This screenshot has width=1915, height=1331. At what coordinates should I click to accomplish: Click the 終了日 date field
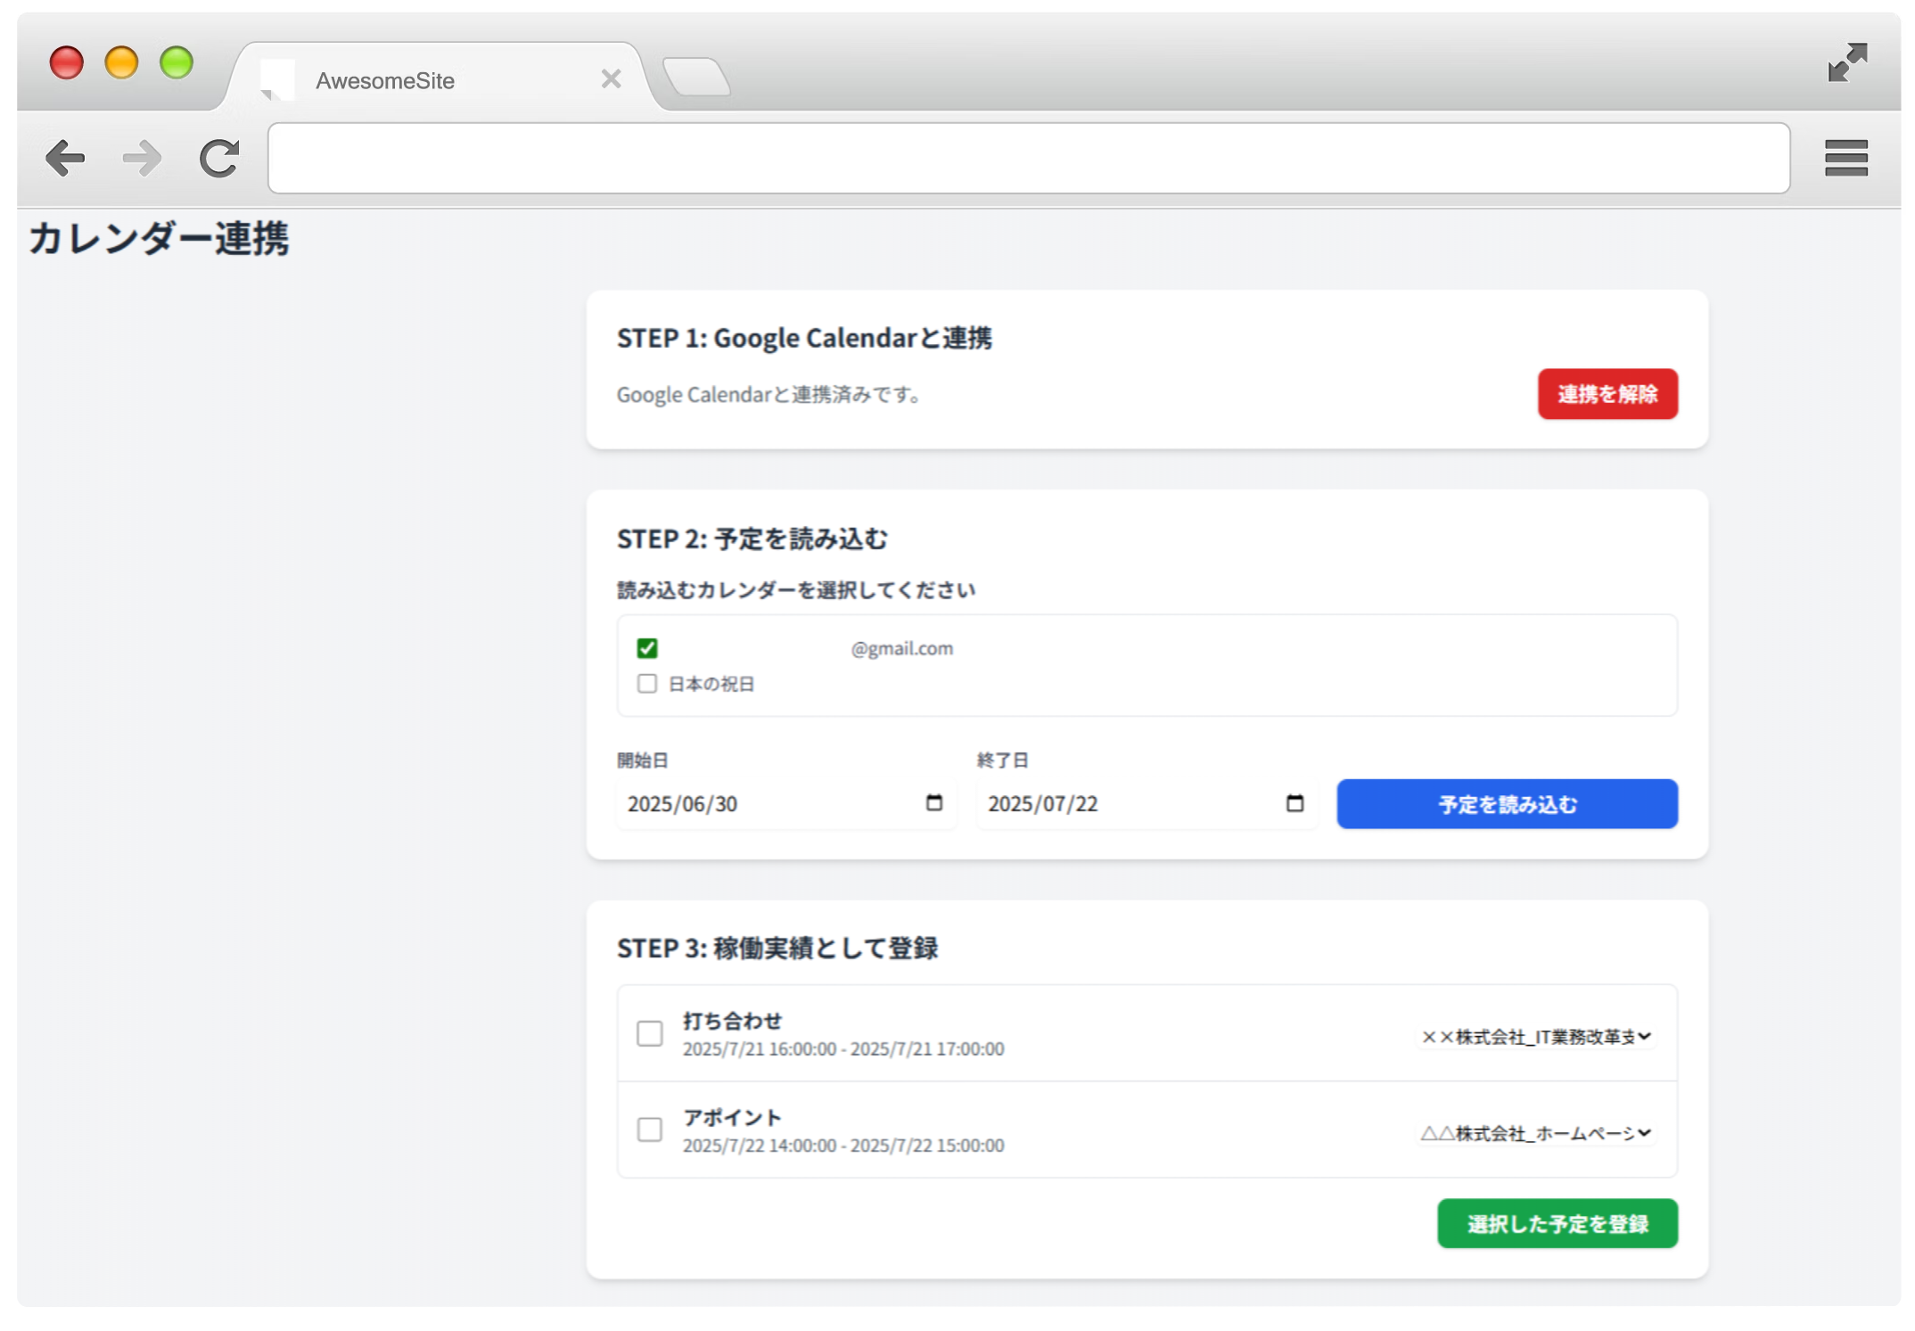(x=1147, y=803)
